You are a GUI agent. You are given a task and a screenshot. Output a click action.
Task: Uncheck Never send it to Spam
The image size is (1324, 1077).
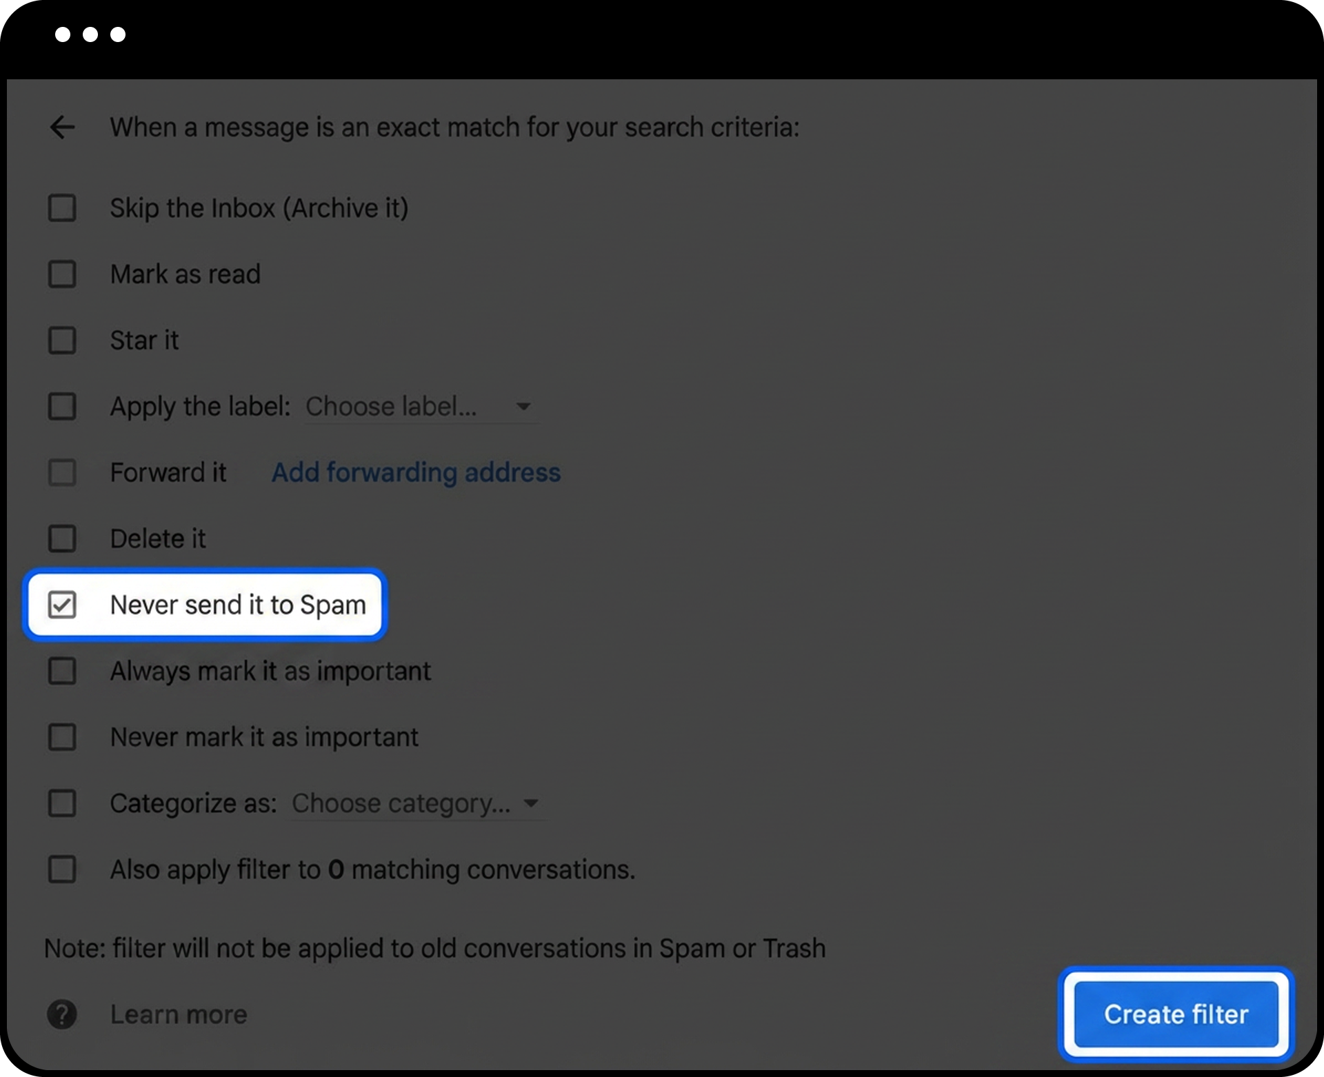click(62, 605)
